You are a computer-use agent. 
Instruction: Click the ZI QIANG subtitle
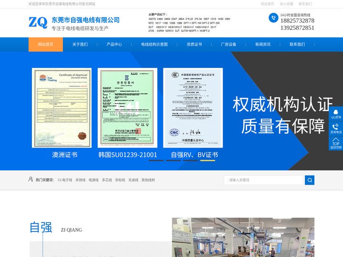point(71,230)
